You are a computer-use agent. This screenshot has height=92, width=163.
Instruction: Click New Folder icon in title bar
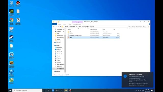[58, 22]
